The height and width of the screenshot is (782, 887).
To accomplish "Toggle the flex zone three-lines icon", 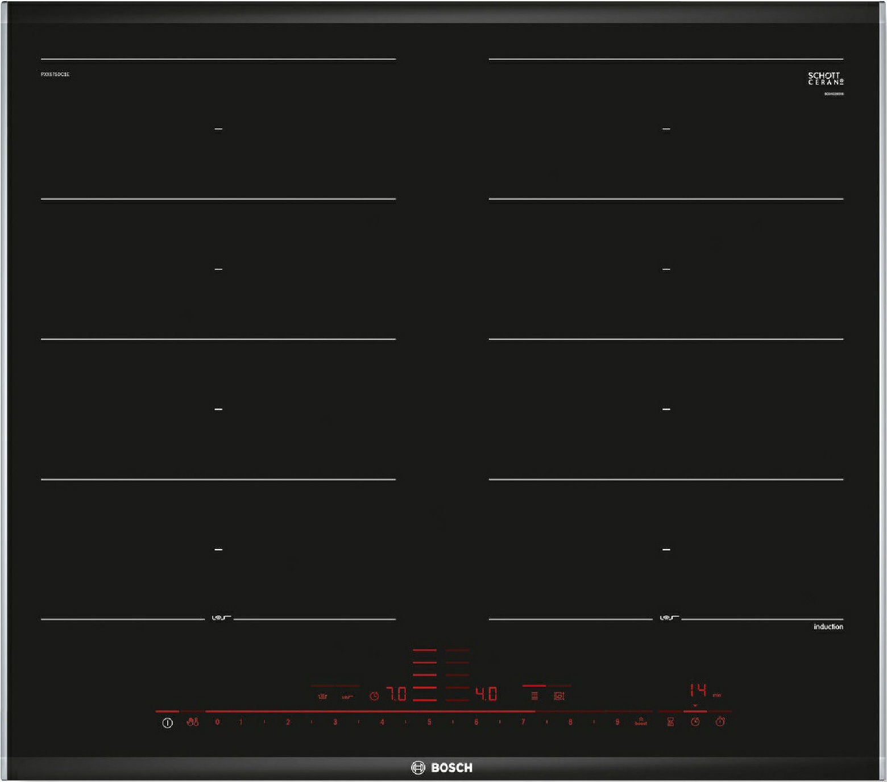I will (x=534, y=696).
